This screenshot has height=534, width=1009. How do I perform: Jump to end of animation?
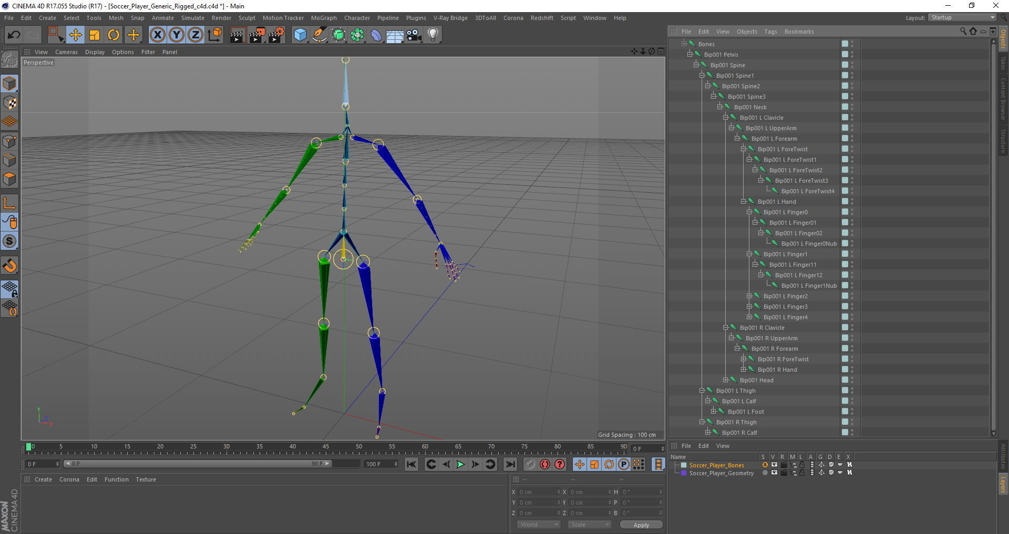coord(510,464)
